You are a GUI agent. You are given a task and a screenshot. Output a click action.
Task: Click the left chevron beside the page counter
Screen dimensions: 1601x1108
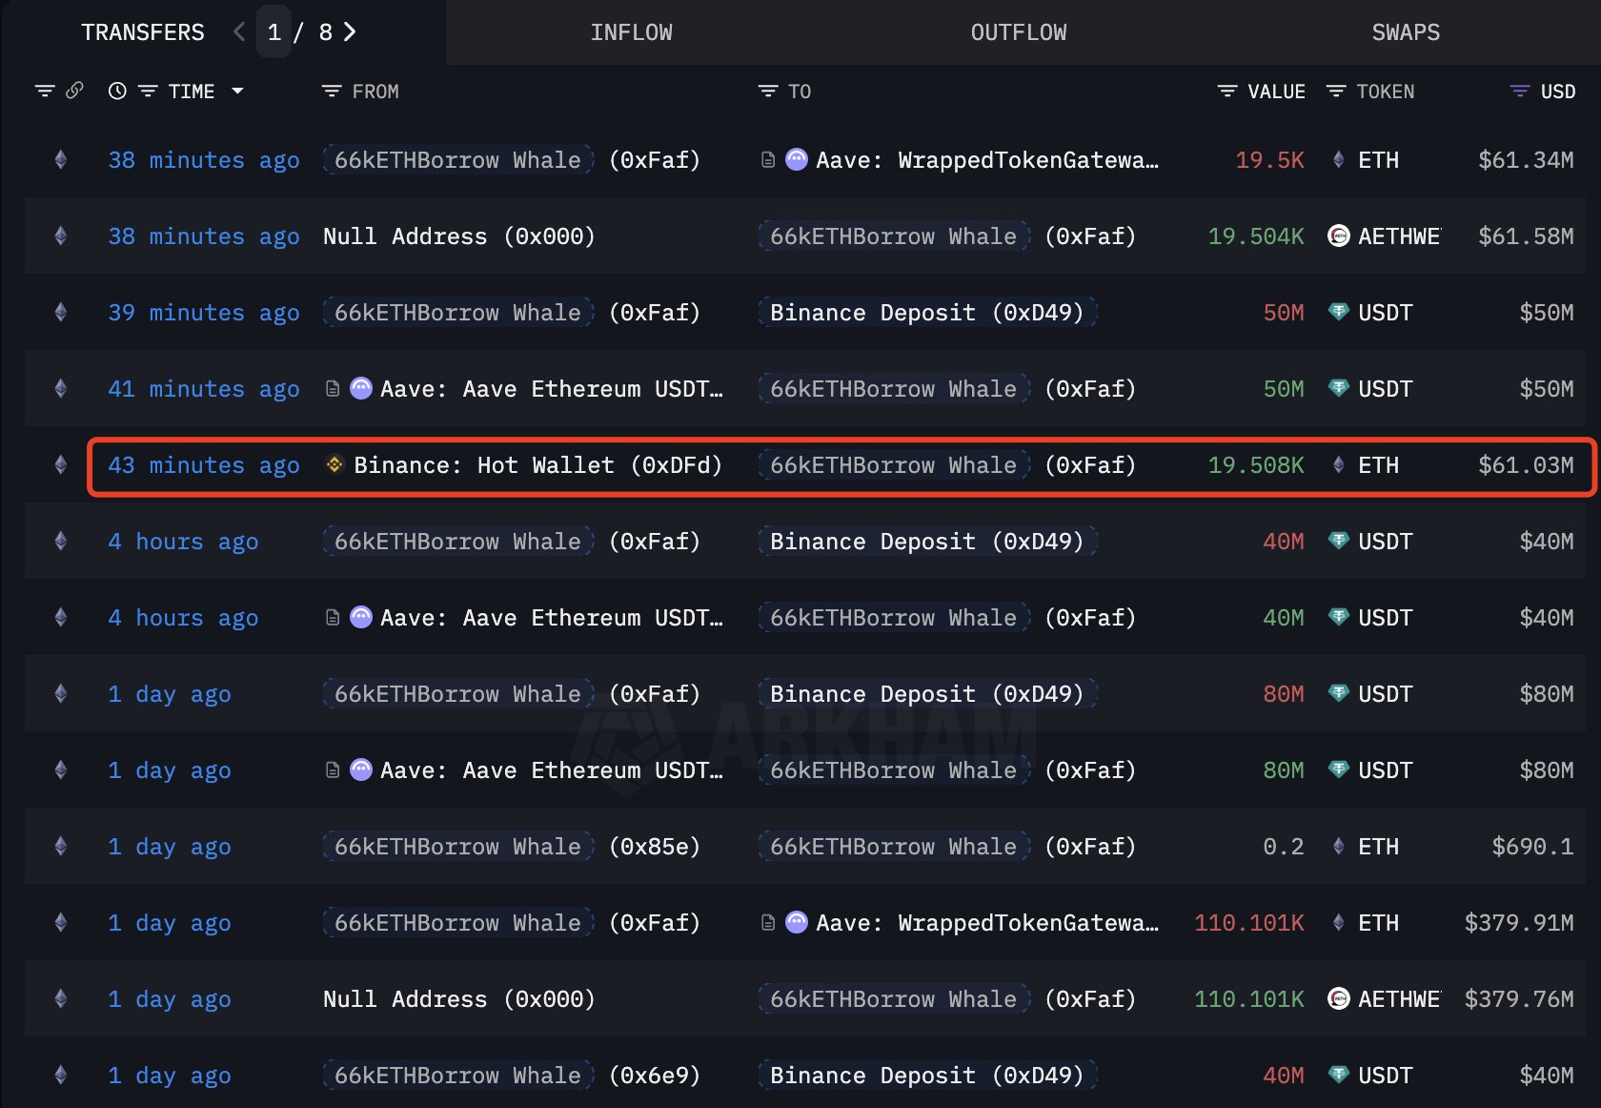coord(238,31)
